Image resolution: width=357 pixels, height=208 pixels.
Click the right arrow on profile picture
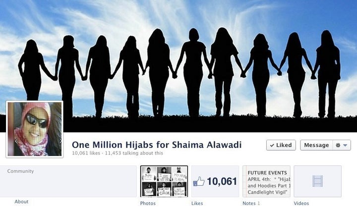60,141
